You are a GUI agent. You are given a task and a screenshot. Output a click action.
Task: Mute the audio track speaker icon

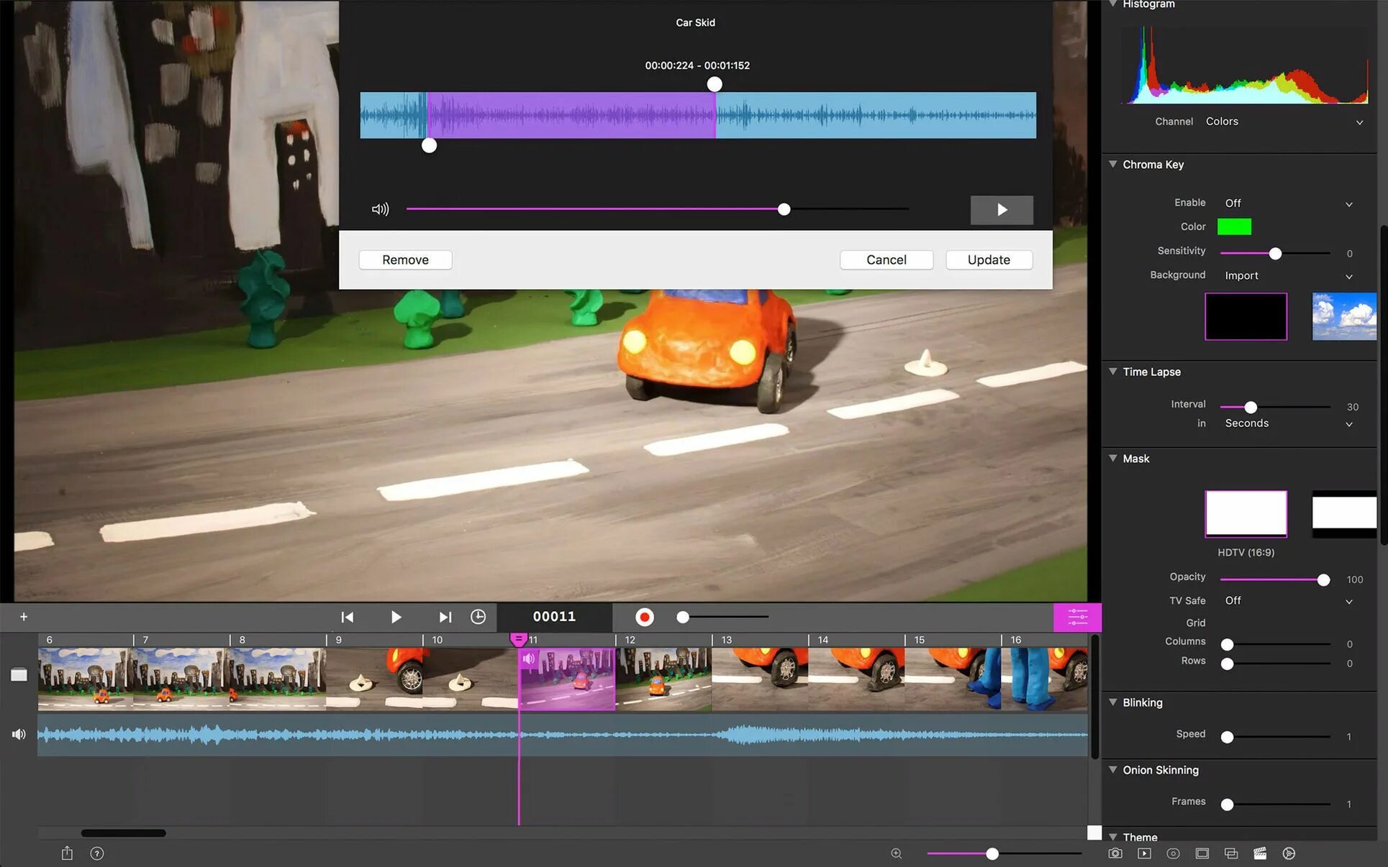19,734
